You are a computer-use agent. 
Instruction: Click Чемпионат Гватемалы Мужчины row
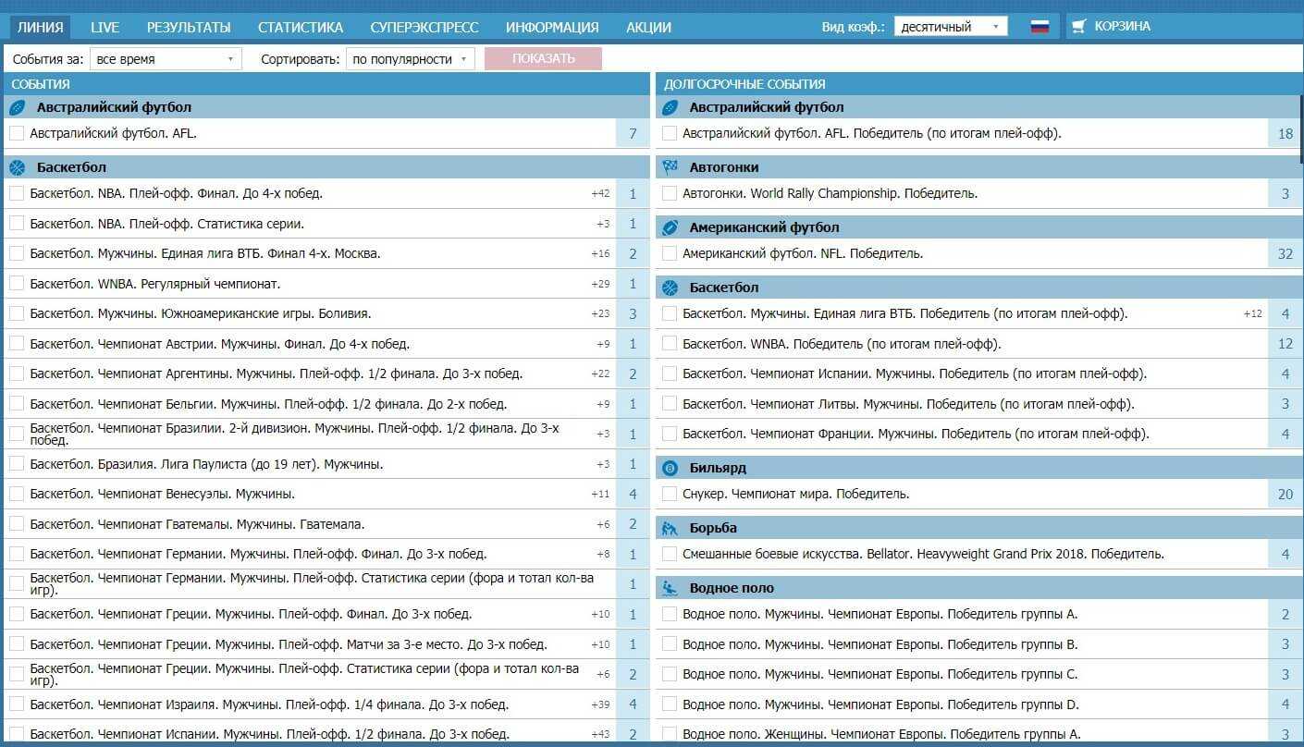pos(327,524)
